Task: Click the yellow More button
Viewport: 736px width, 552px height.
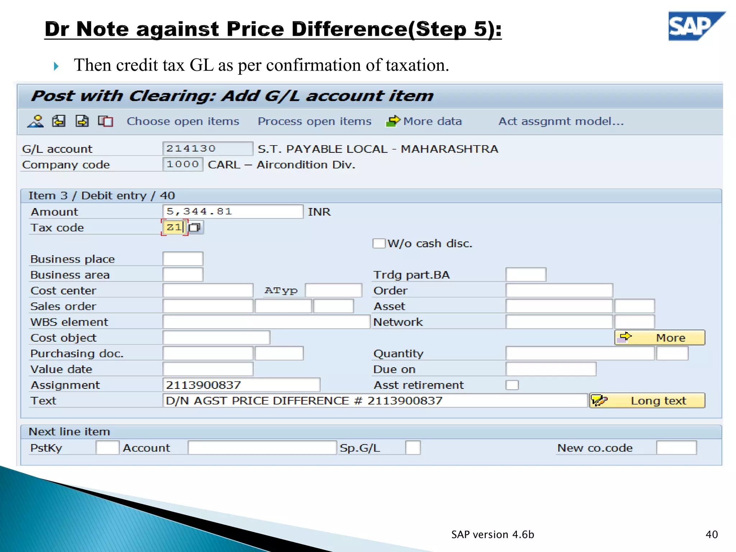Action: [660, 337]
